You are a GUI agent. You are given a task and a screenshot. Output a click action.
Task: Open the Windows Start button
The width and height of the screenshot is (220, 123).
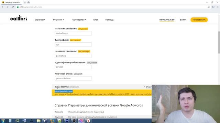point(3,121)
